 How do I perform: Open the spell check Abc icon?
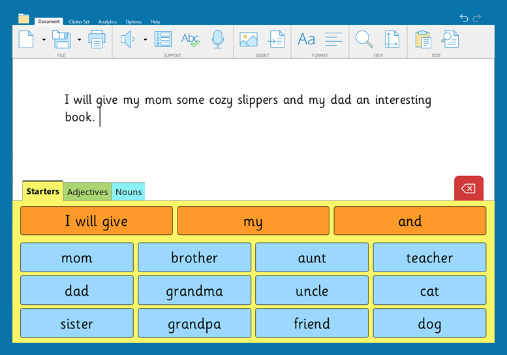190,39
